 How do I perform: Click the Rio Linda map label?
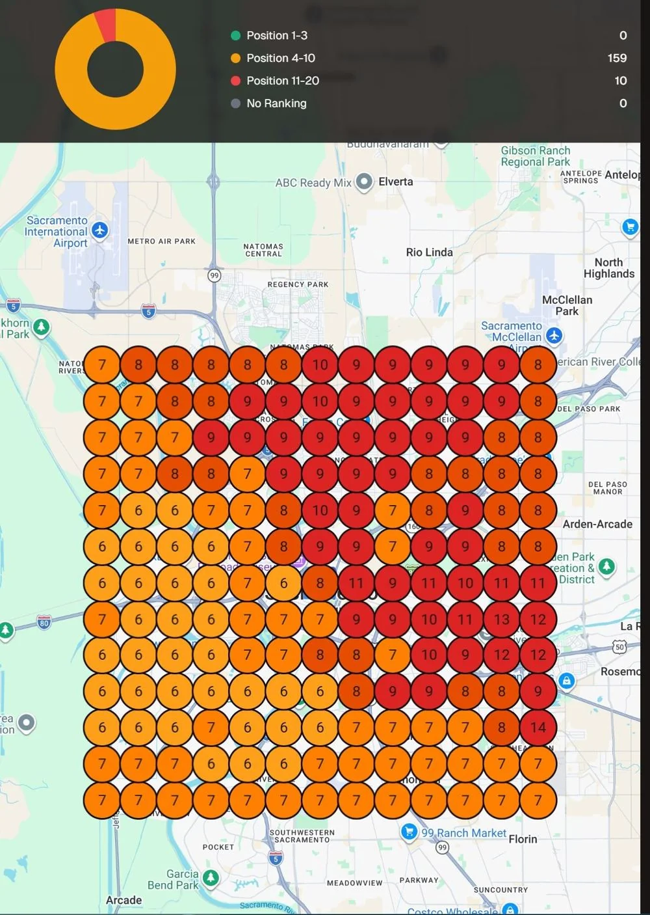[430, 253]
